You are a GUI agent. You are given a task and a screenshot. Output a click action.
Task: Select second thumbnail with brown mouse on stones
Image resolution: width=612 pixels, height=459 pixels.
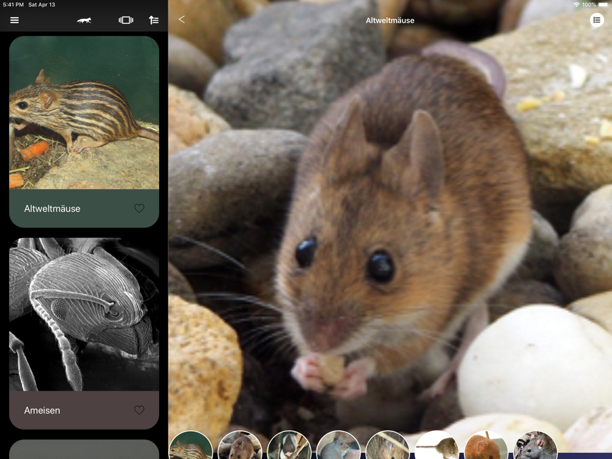[x=240, y=446]
